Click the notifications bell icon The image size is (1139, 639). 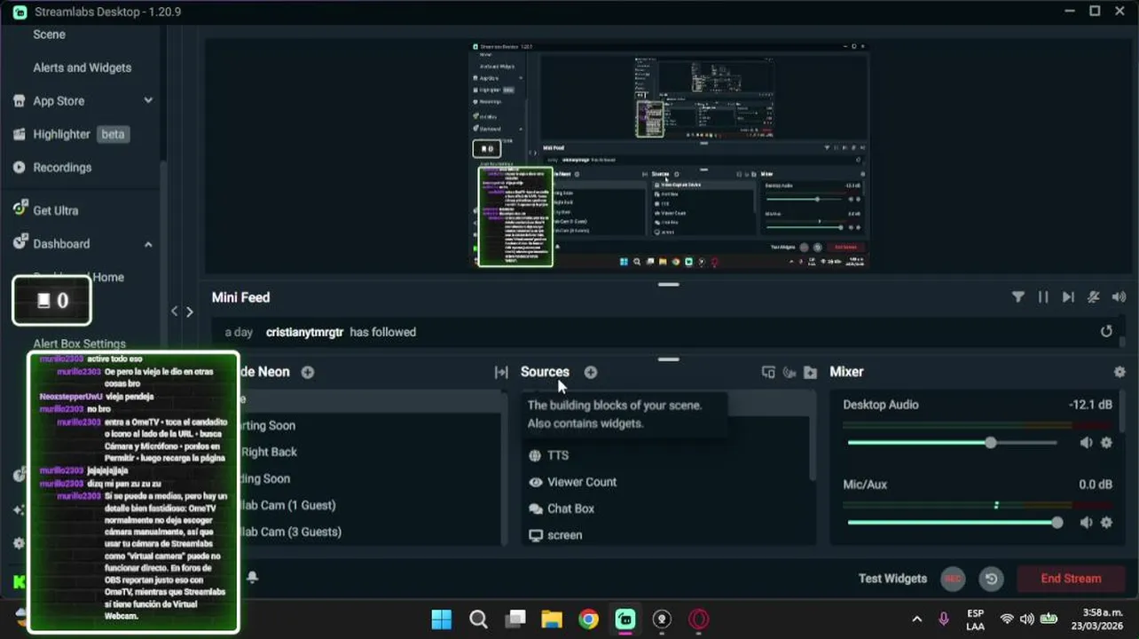252,577
